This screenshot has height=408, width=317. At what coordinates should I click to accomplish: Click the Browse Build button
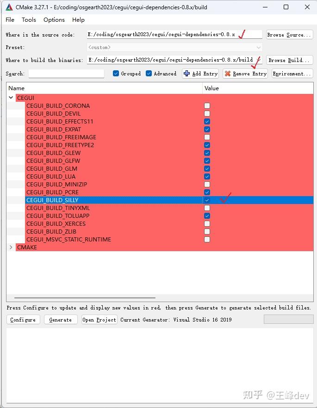point(289,60)
